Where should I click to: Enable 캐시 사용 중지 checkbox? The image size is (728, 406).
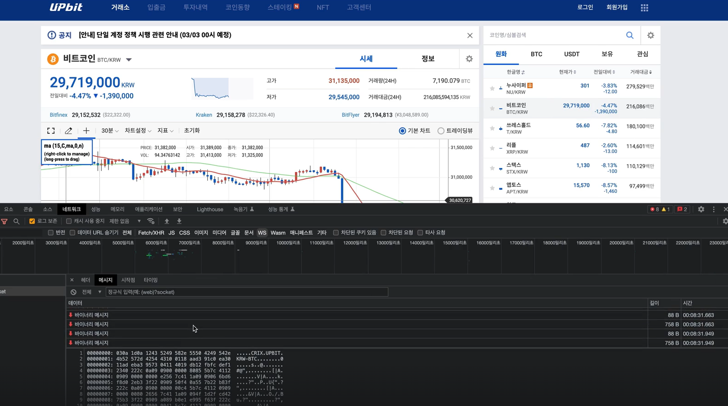(69, 221)
